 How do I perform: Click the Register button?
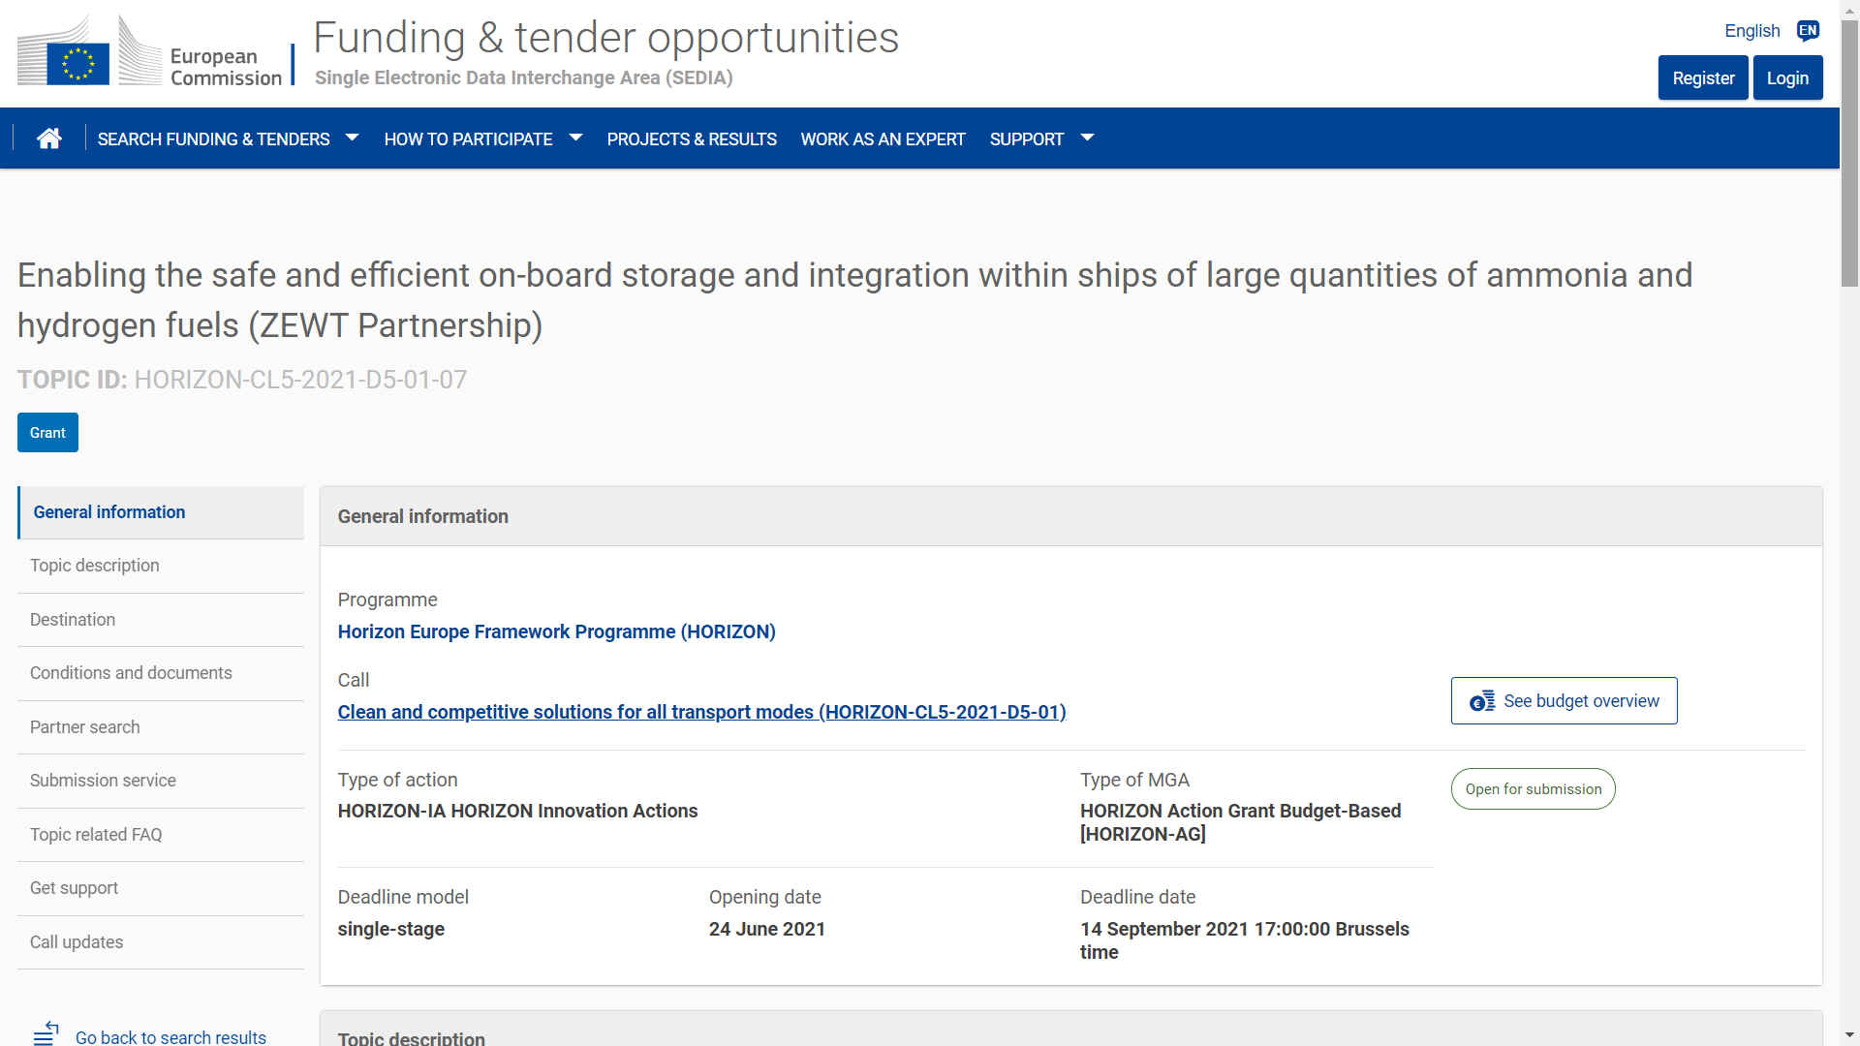[1703, 77]
